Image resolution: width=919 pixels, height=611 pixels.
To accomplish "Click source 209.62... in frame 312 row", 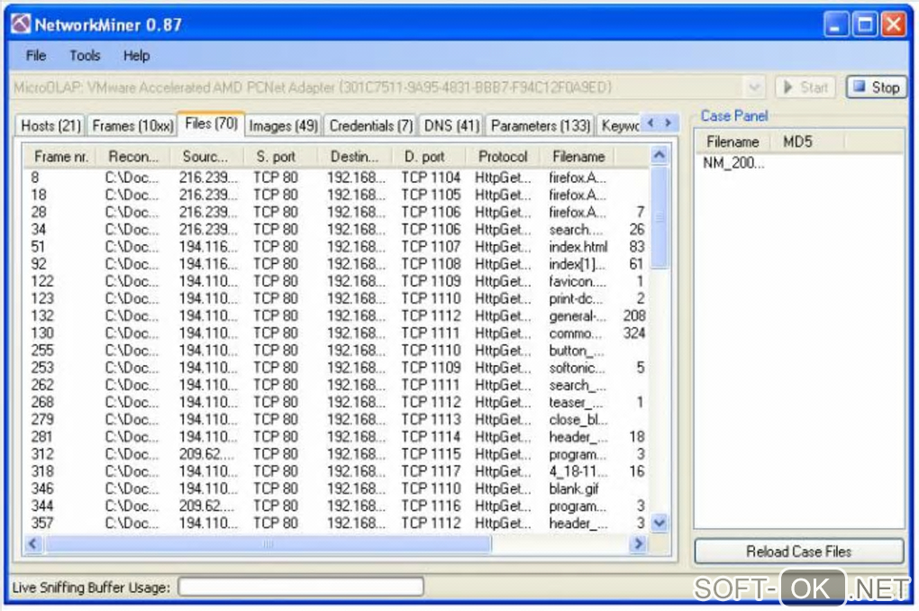I will click(x=206, y=454).
